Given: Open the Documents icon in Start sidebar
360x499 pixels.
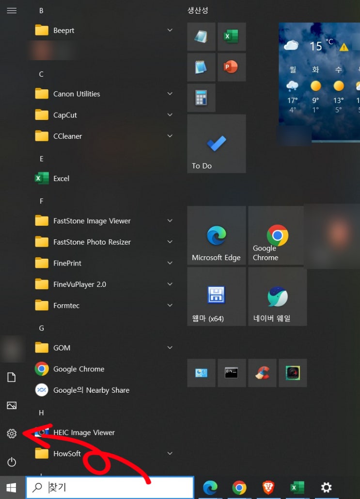Looking at the screenshot, I should point(12,377).
